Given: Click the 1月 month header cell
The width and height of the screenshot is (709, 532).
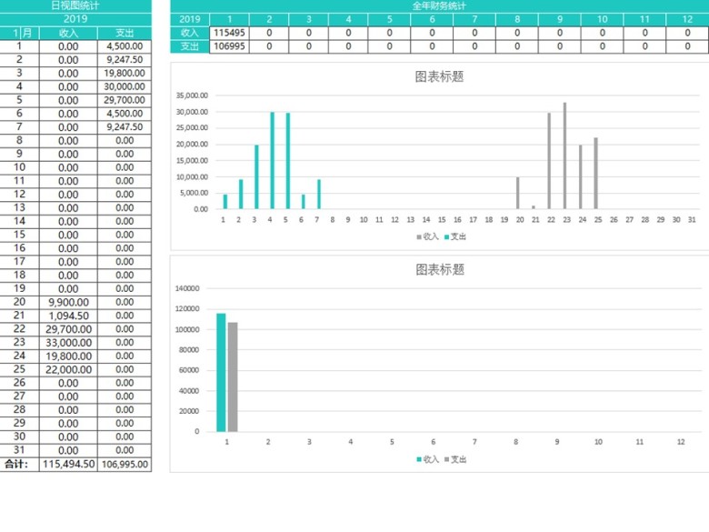Looking at the screenshot, I should (19, 33).
